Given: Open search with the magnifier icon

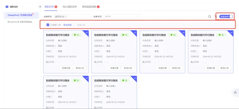Looking at the screenshot, I should click(210, 17).
